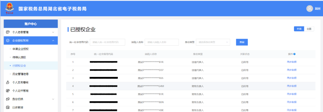Focus 统一社会信用代码 input field
Image resolution: width=323 pixels, height=112 pixels.
108,42
